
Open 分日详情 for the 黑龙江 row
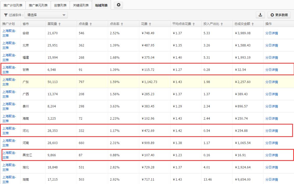(x=272, y=155)
